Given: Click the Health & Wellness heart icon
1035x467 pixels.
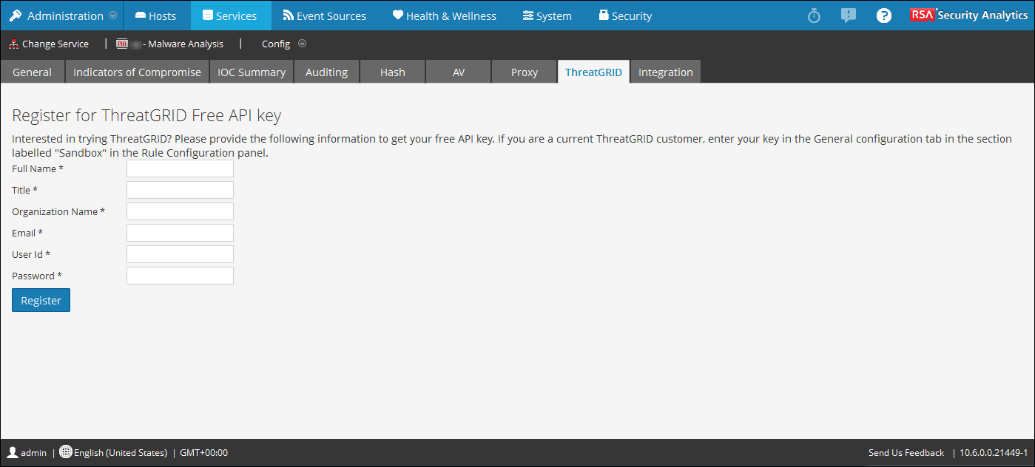Looking at the screenshot, I should pyautogui.click(x=397, y=15).
